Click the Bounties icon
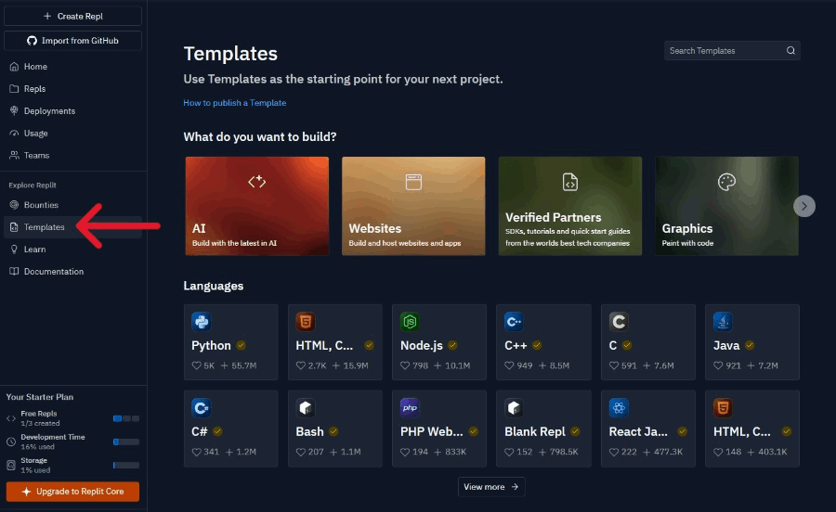Image resolution: width=836 pixels, height=512 pixels. click(14, 205)
